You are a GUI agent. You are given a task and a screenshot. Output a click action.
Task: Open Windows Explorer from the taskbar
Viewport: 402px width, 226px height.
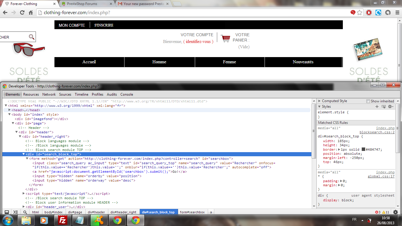coord(26,220)
